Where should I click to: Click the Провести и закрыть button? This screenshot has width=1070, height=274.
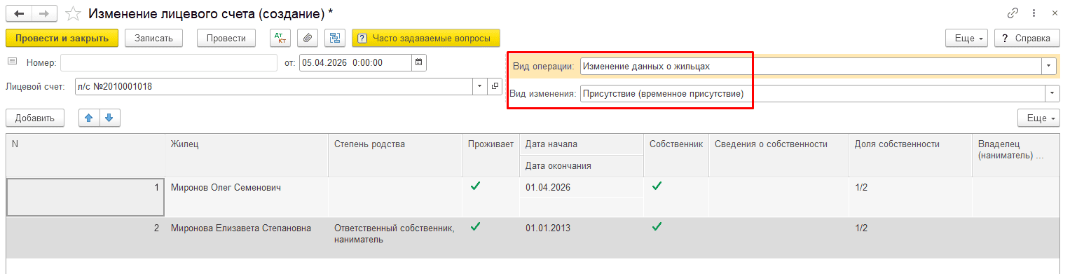(62, 38)
